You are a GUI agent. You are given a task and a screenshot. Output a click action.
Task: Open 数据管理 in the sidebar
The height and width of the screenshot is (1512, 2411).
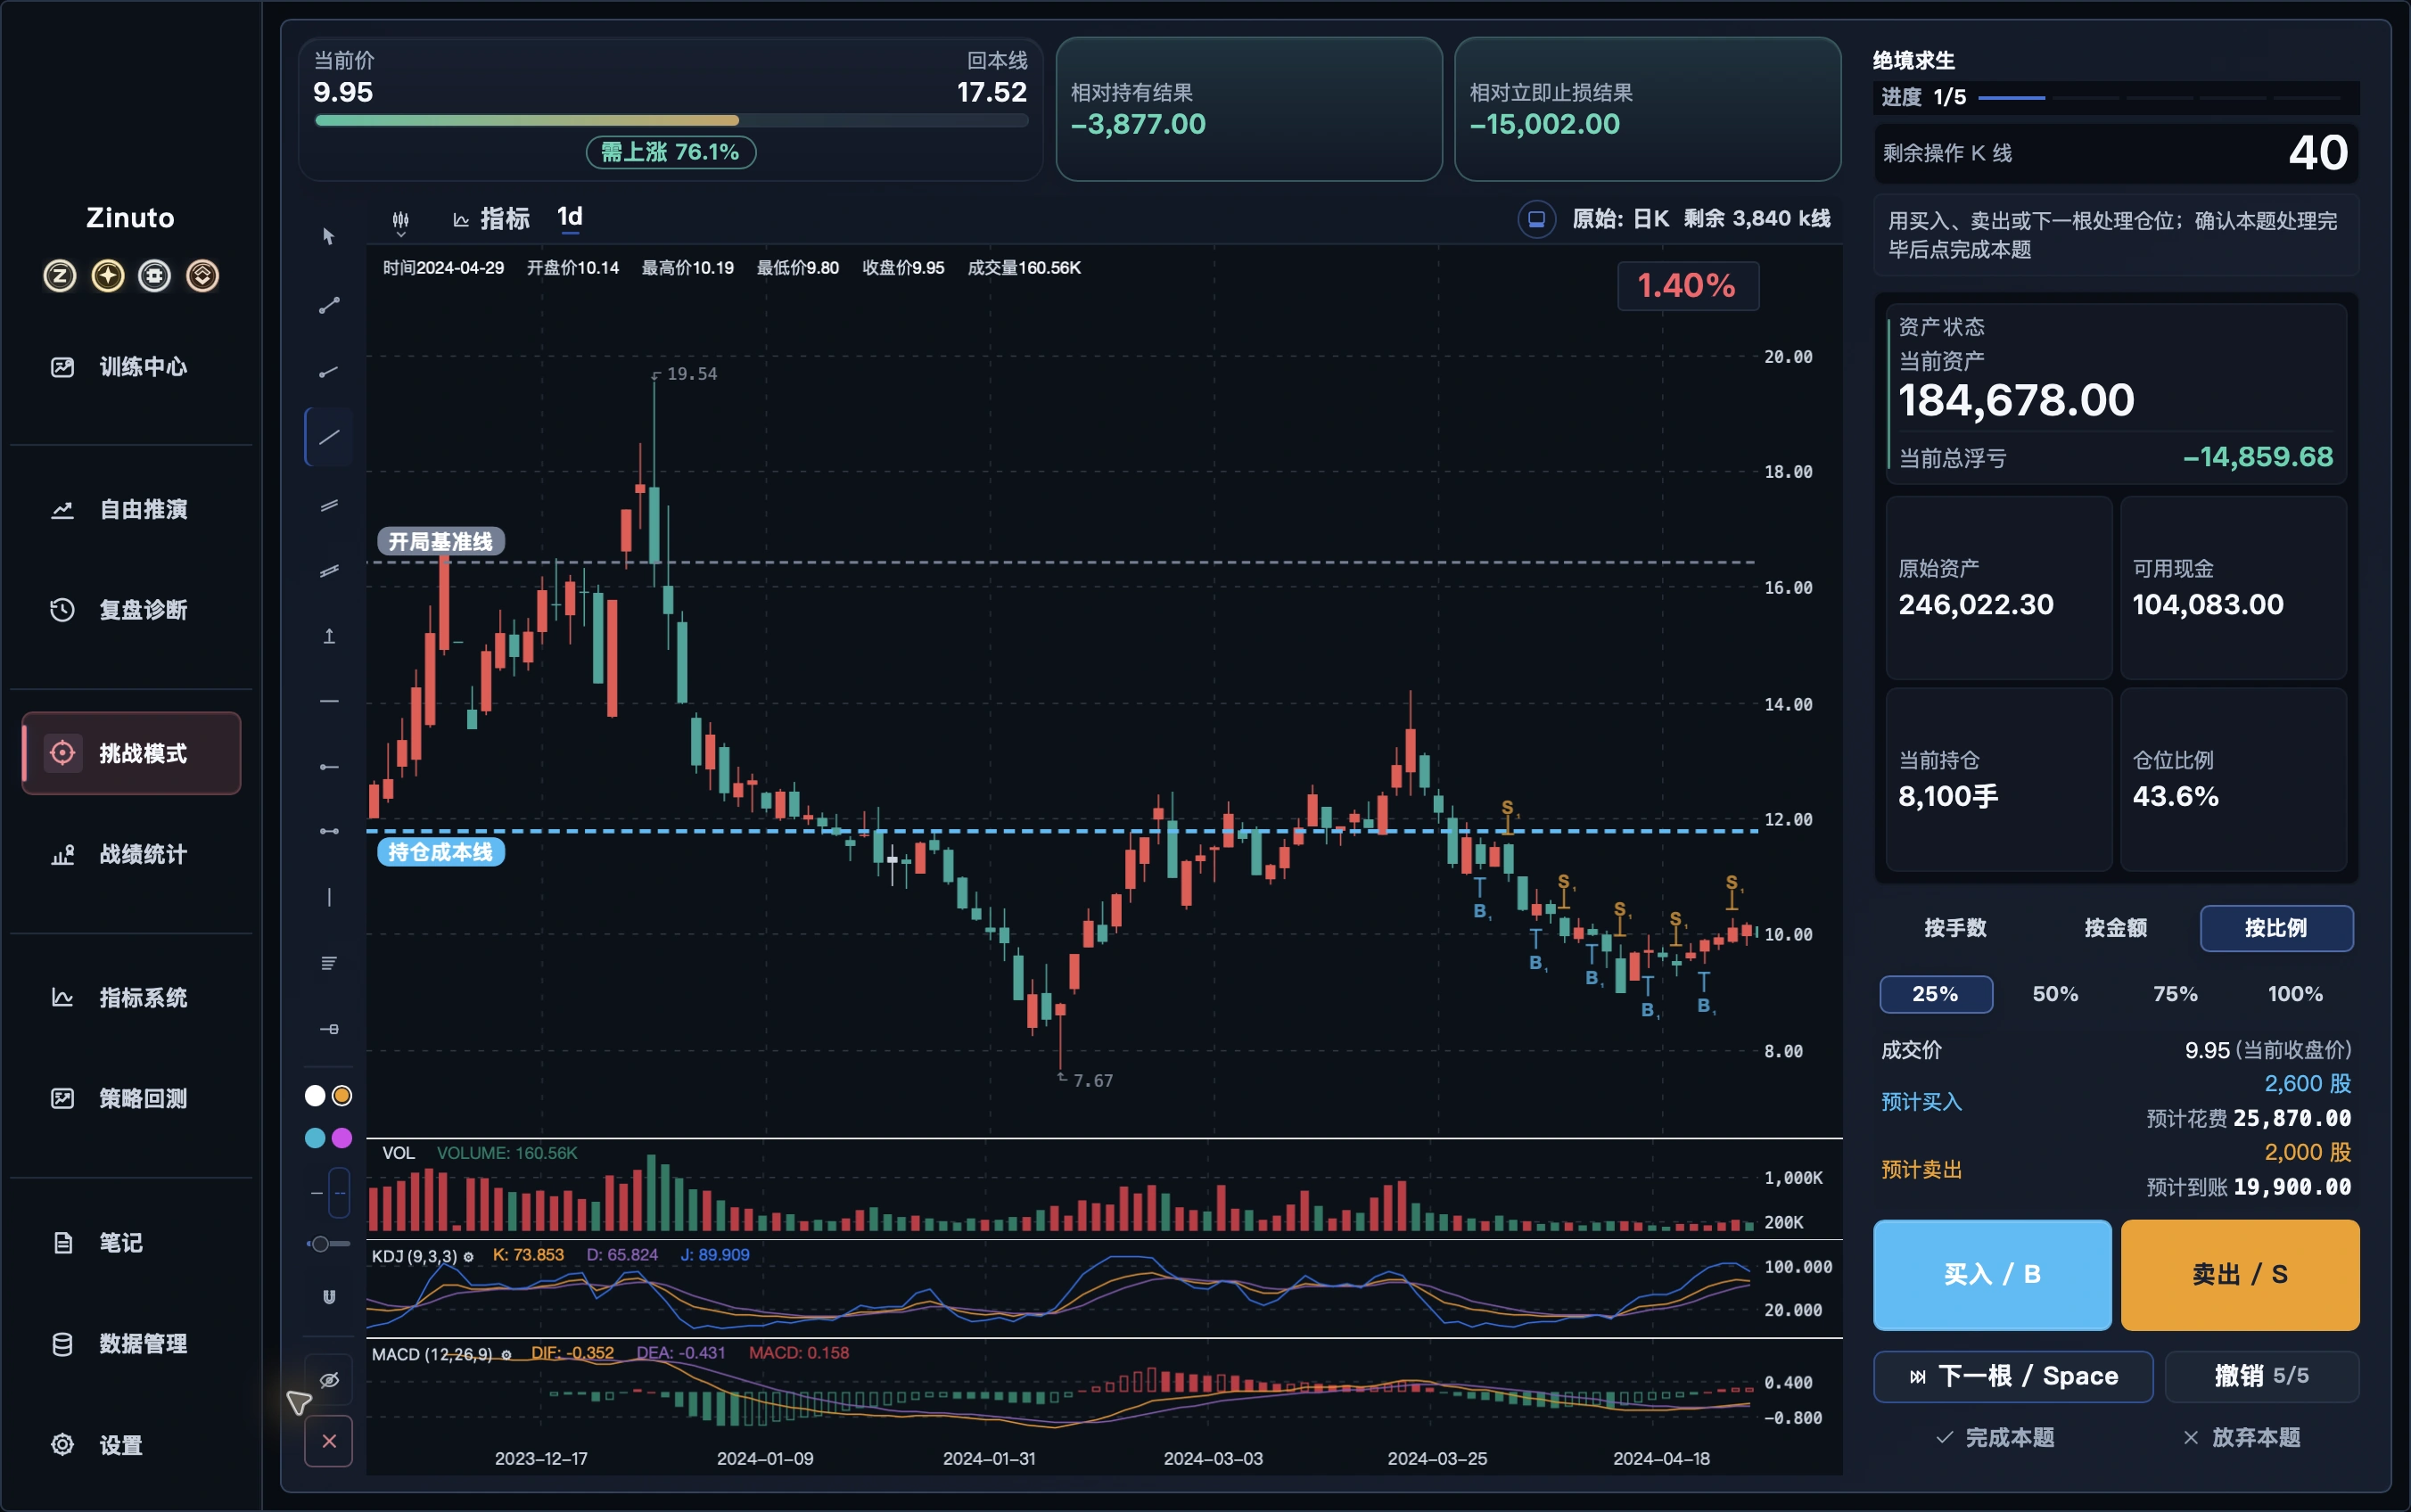pyautogui.click(x=131, y=1344)
